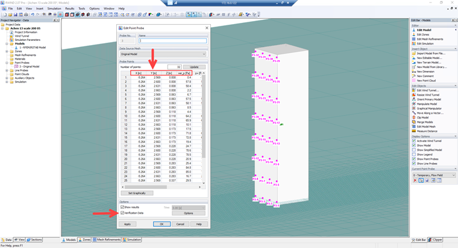The width and height of the screenshot is (458, 248).
Task: Click Edit Simulation in Edit Bar
Action: point(425,43)
